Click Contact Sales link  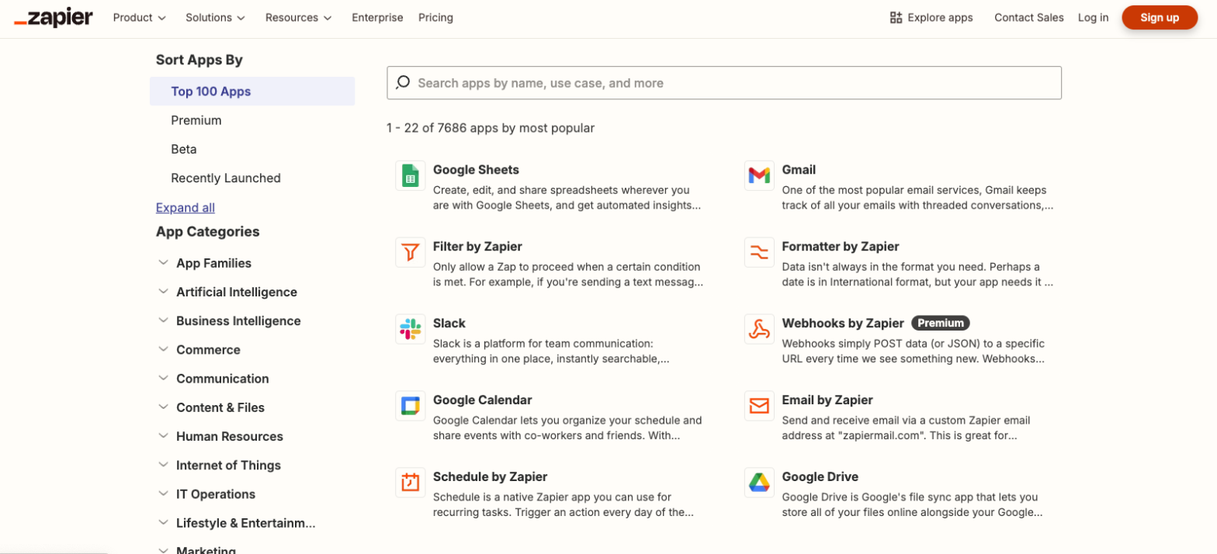point(1029,18)
